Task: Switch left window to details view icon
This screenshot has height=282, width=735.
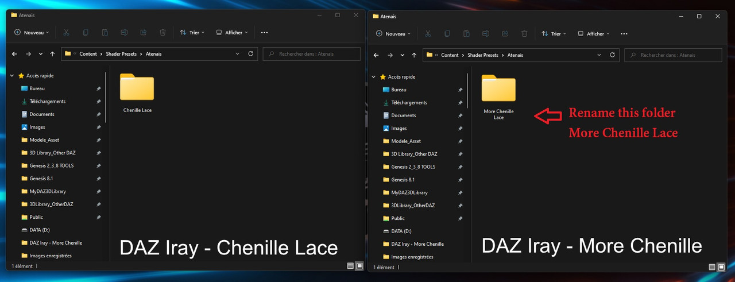Action: pyautogui.click(x=350, y=266)
